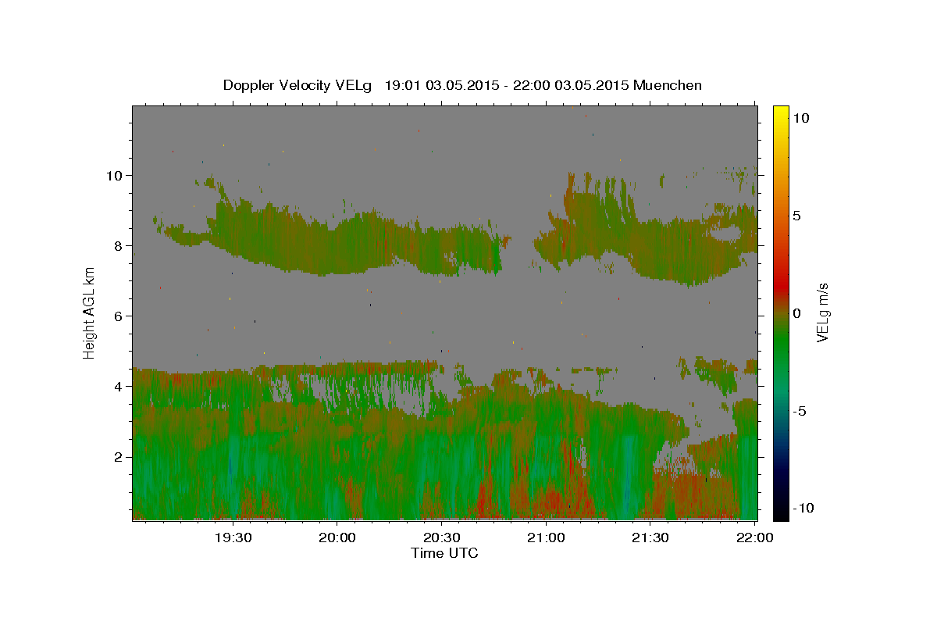Click the height tick label 8

[x=118, y=245]
